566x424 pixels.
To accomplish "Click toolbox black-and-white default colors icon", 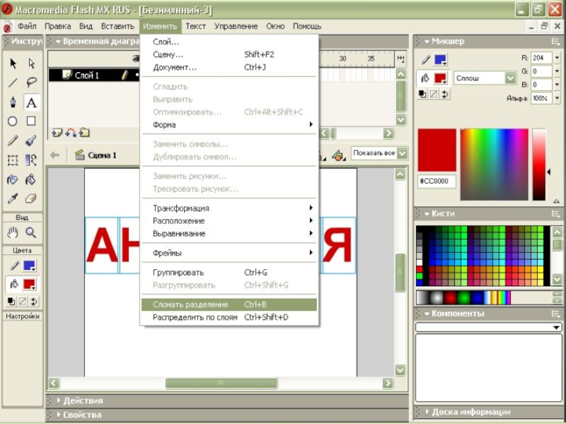I will click(11, 302).
